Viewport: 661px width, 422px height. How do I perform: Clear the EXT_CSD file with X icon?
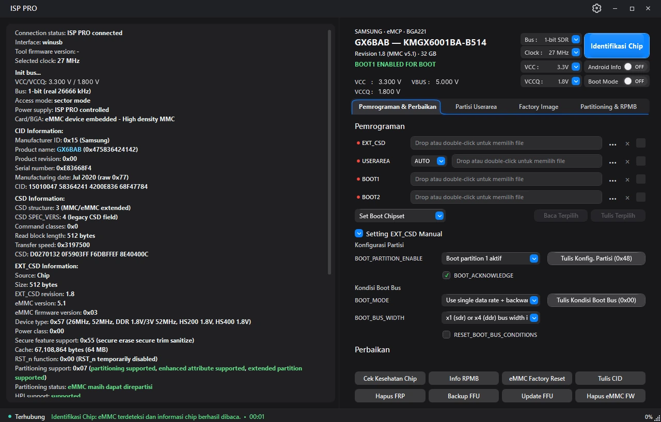coord(627,143)
